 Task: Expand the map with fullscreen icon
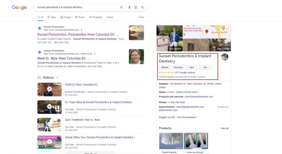click(x=228, y=28)
